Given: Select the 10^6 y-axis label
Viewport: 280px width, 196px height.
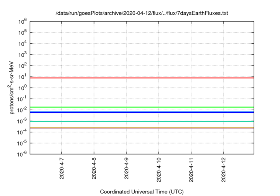Looking at the screenshot, I should pos(22,21).
